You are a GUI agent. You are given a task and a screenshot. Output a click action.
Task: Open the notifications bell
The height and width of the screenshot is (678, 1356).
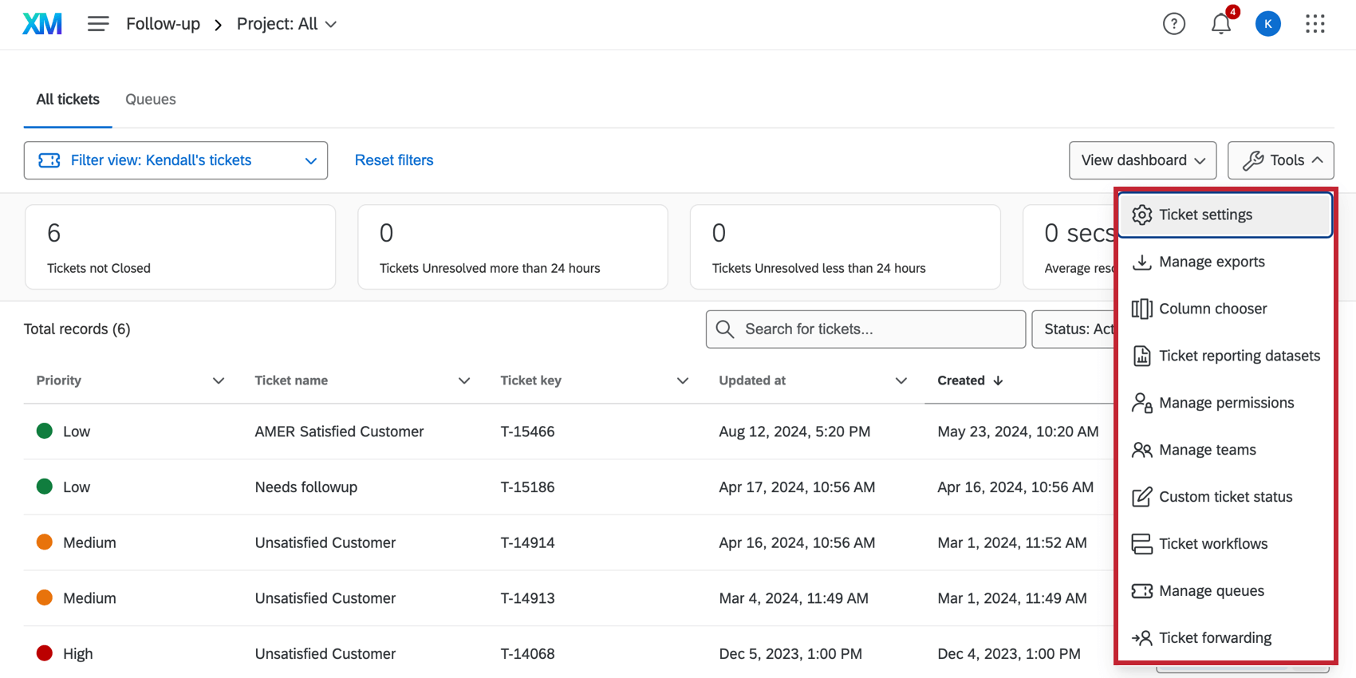click(x=1220, y=24)
